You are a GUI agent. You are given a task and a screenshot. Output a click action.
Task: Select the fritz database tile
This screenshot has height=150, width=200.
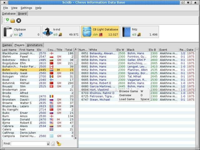click(x=140, y=32)
